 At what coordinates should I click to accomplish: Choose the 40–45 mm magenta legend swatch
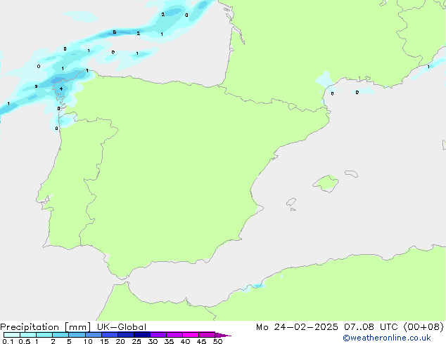click(x=191, y=335)
